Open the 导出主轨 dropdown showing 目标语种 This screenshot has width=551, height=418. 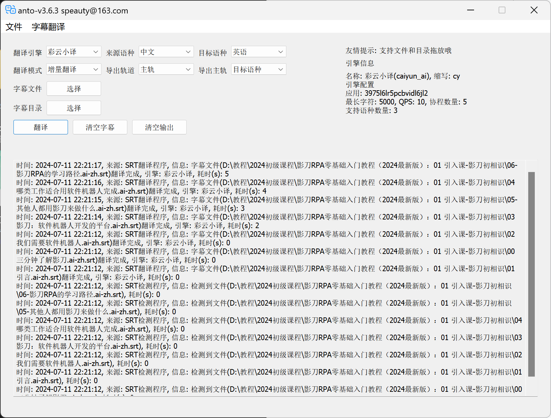[x=258, y=70]
